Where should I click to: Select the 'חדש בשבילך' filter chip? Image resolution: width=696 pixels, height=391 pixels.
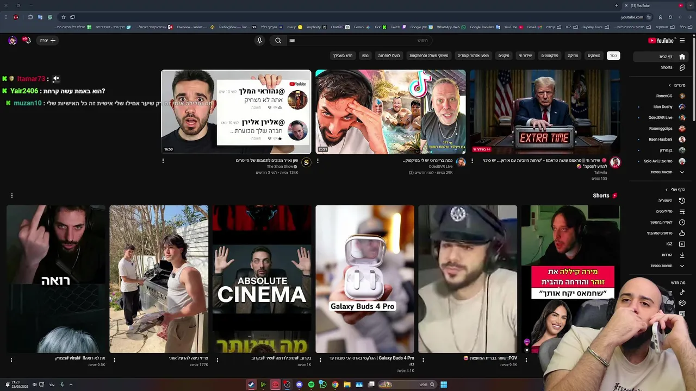(x=343, y=55)
